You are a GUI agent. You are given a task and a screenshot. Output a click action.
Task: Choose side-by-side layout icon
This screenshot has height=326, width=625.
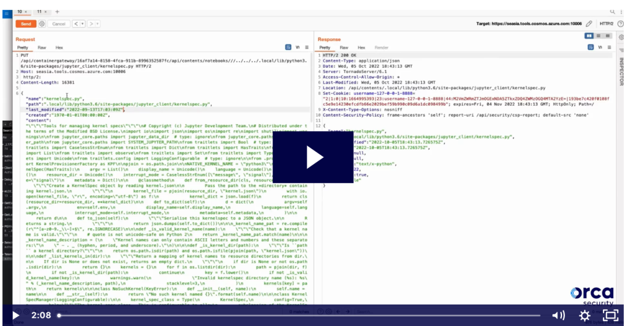tap(589, 36)
